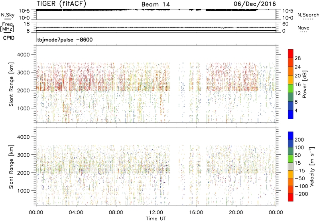The height and width of the screenshot is (221, 319).
Task: Click the 'Slant Range [km]' label of velocity panel
Action: coord(11,166)
